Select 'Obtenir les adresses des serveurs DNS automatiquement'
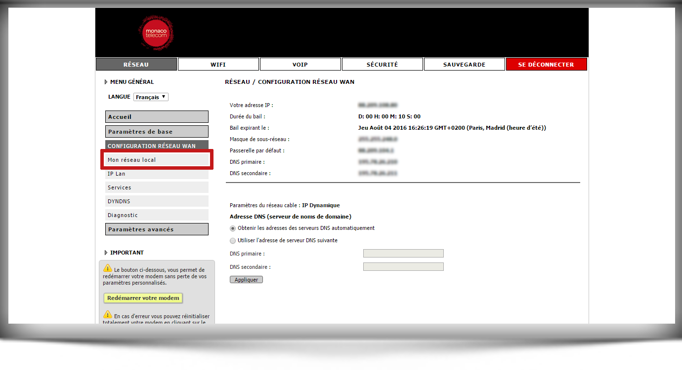The image size is (682, 370). (x=233, y=228)
